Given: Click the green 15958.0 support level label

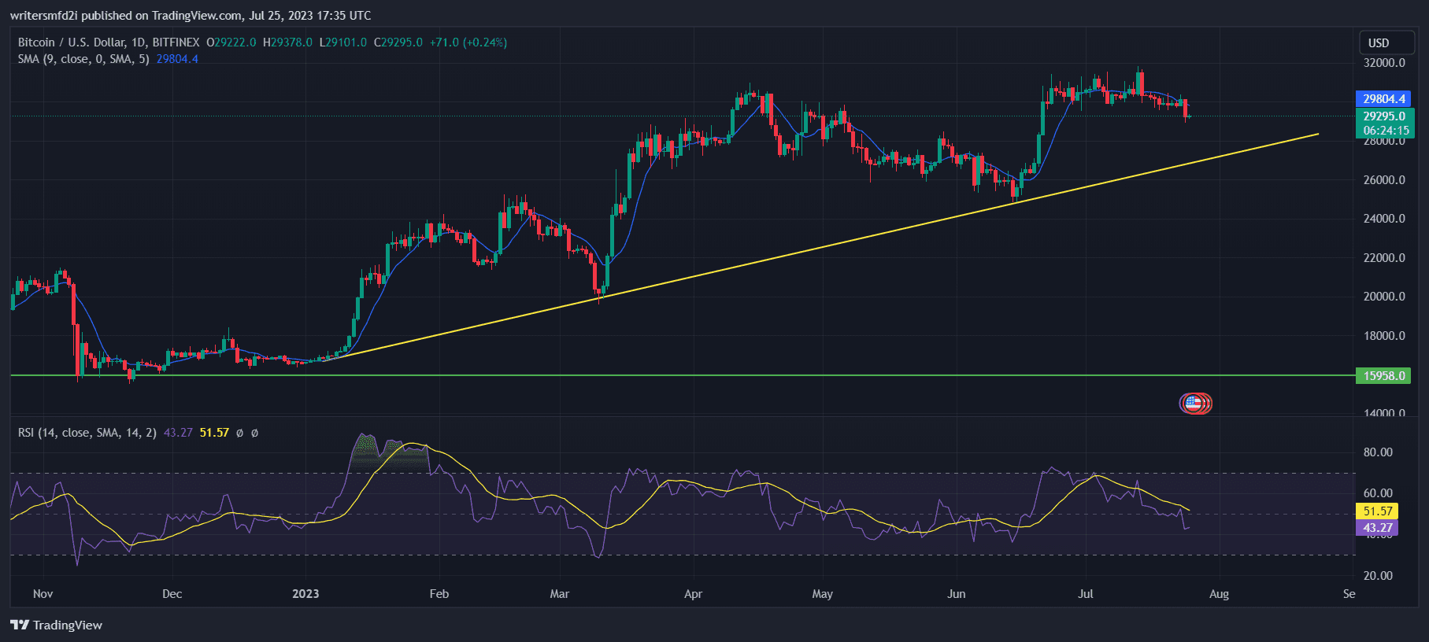Looking at the screenshot, I should (x=1384, y=376).
